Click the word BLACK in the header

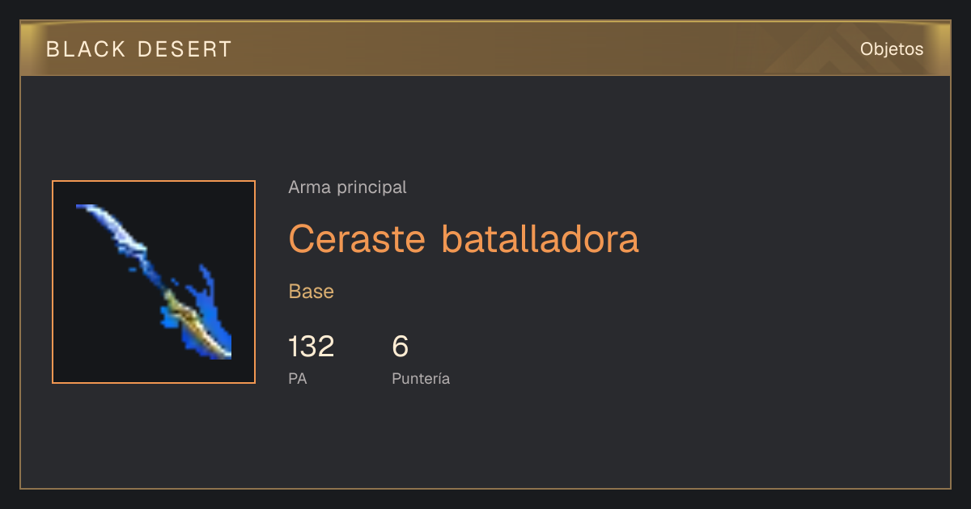pos(87,49)
